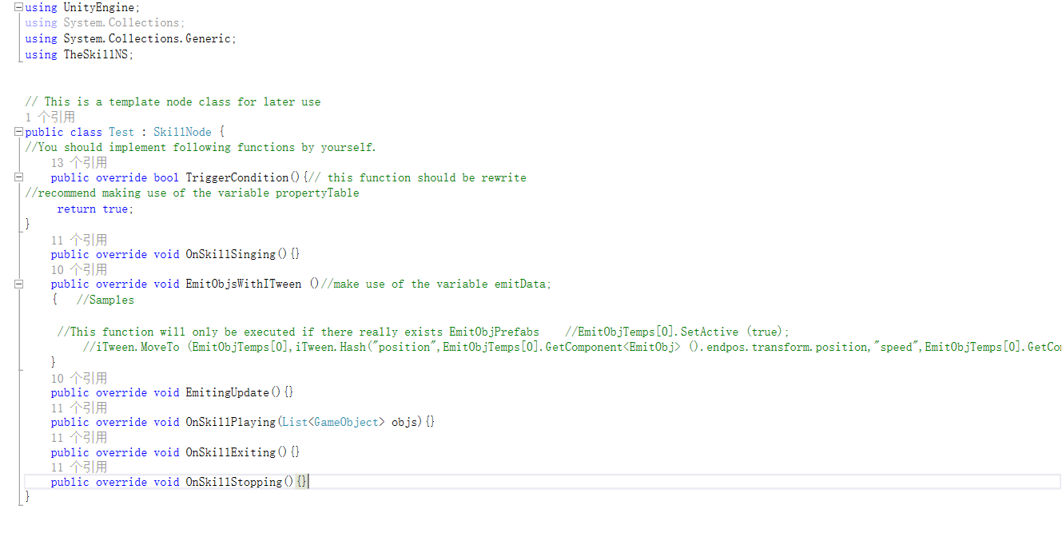View the references link above OnSkillStopping
This screenshot has height=541, width=1062.
78,467
